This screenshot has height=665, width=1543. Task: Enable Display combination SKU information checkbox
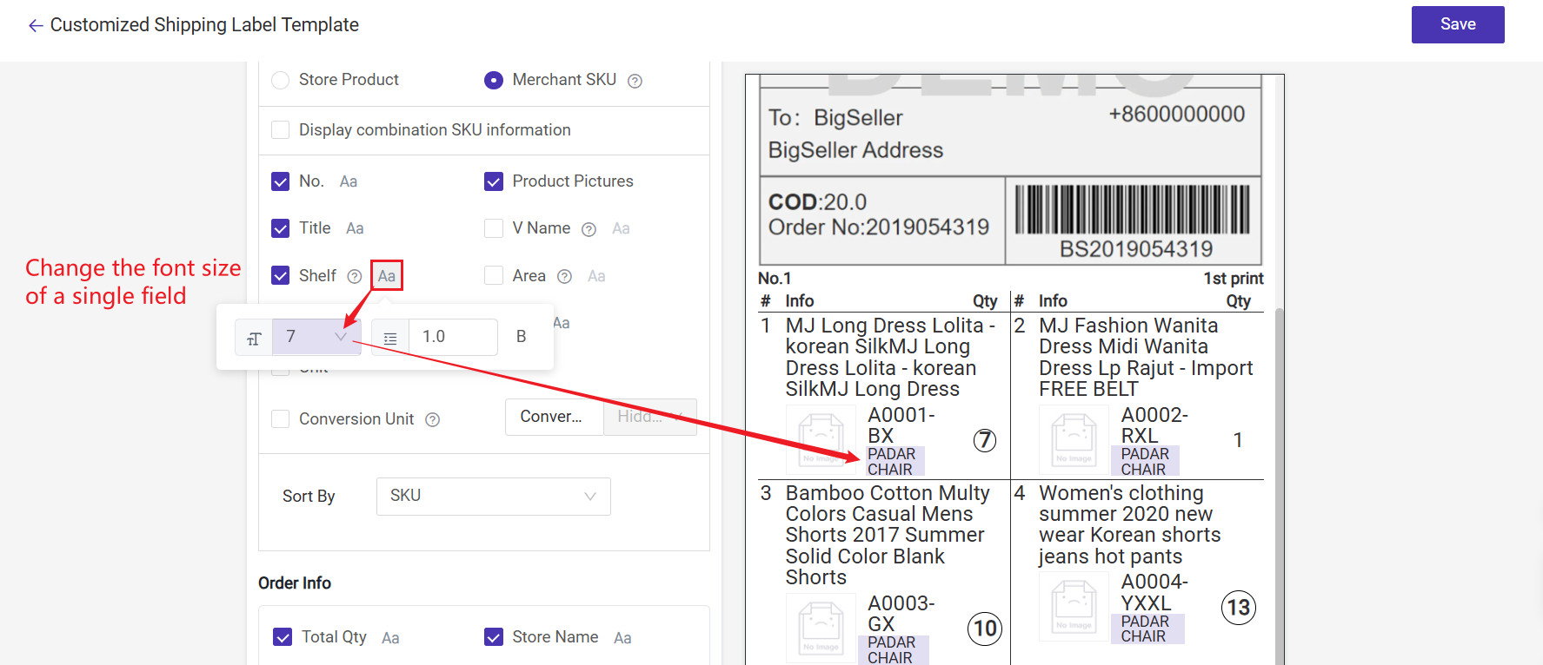click(x=280, y=130)
